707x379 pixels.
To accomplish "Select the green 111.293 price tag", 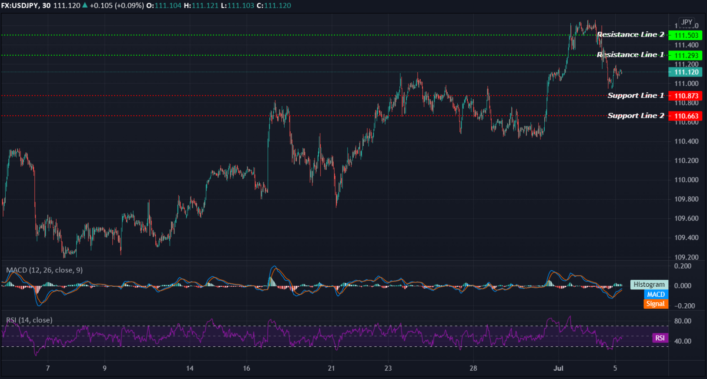I will click(686, 55).
